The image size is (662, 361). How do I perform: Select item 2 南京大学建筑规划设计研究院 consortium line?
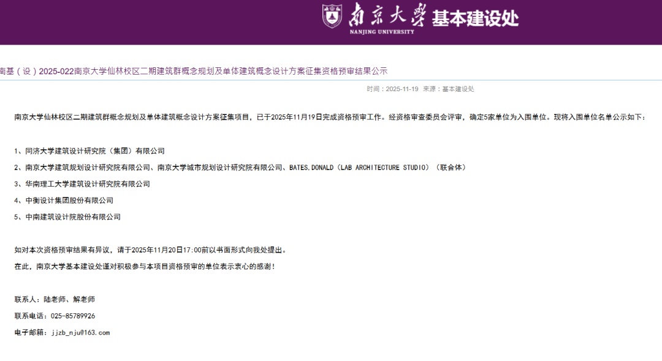tap(241, 167)
